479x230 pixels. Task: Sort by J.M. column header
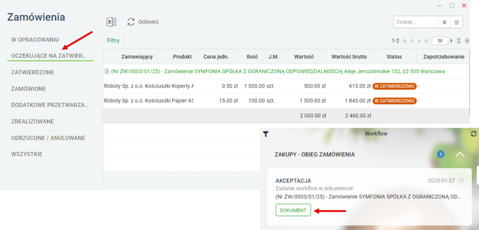tap(273, 57)
